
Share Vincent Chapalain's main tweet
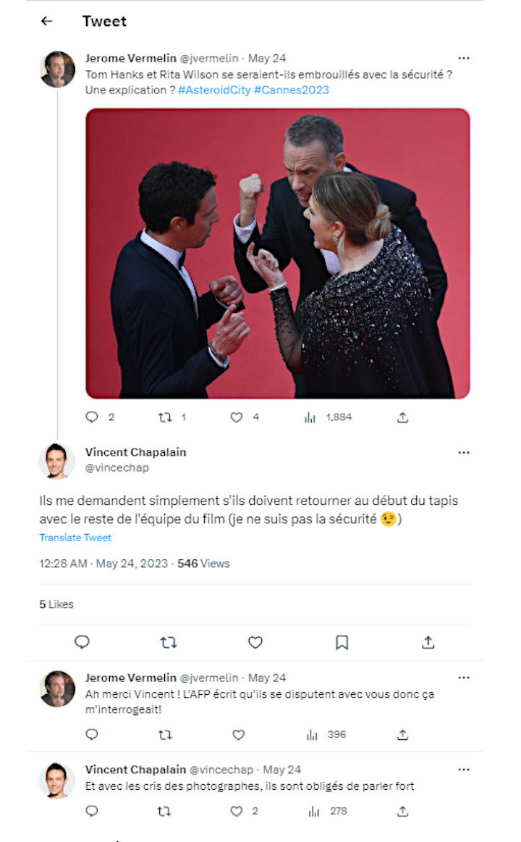(x=428, y=642)
